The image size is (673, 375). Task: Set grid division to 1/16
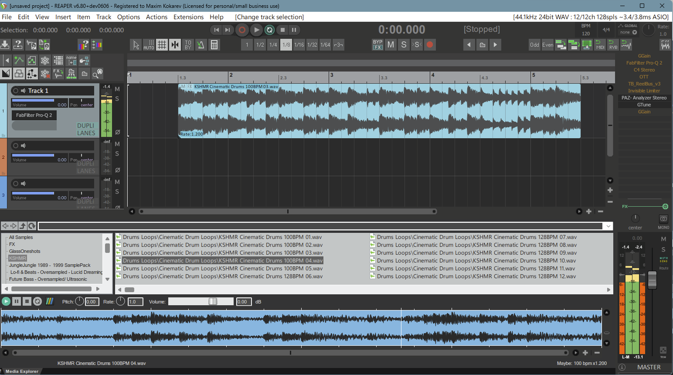299,44
